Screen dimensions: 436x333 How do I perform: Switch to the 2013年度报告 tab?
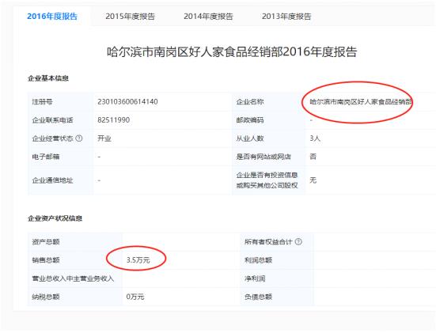pos(286,17)
